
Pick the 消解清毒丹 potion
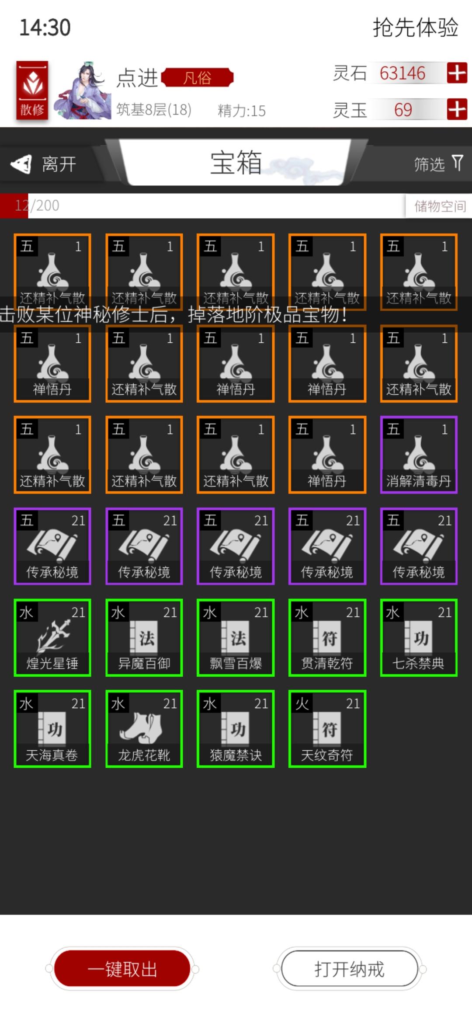pyautogui.click(x=419, y=455)
